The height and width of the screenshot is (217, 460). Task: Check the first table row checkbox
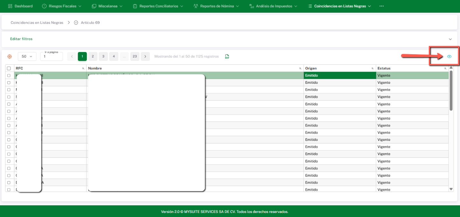pos(9,76)
